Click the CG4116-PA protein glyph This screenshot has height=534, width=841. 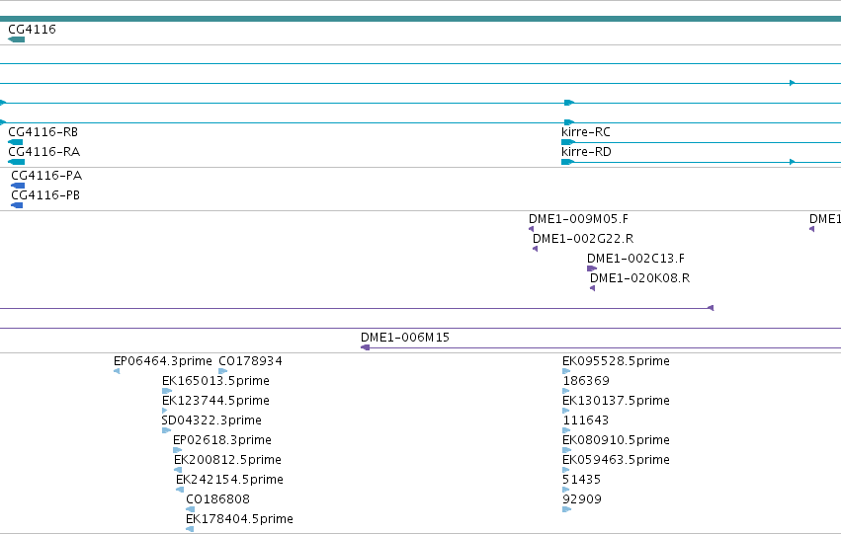tap(18, 186)
